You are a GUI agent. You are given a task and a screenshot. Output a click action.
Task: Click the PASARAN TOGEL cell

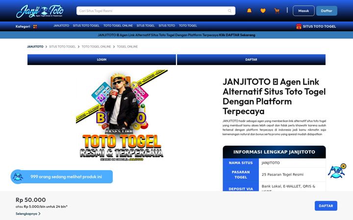coord(241,175)
